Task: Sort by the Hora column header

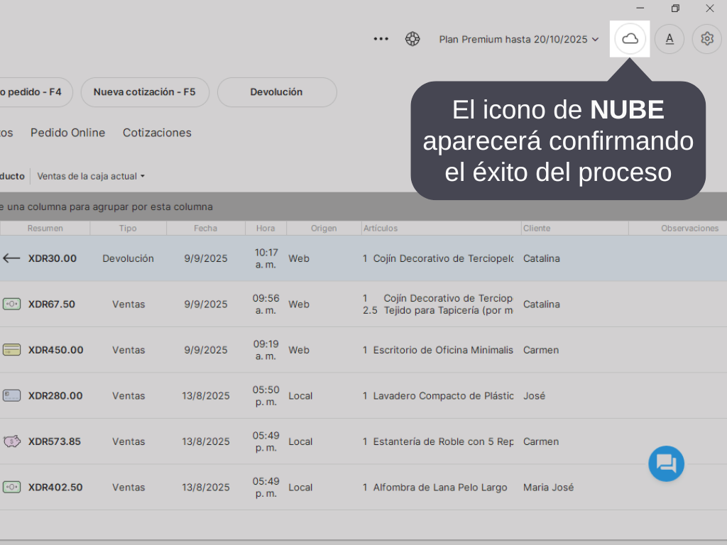Action: click(266, 228)
